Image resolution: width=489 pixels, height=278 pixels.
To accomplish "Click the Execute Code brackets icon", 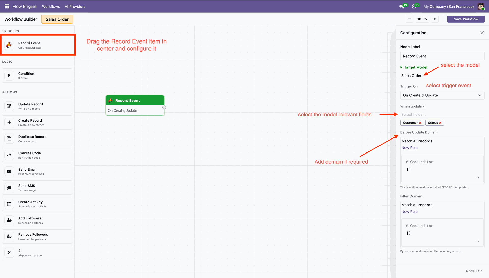I will (x=9, y=155).
